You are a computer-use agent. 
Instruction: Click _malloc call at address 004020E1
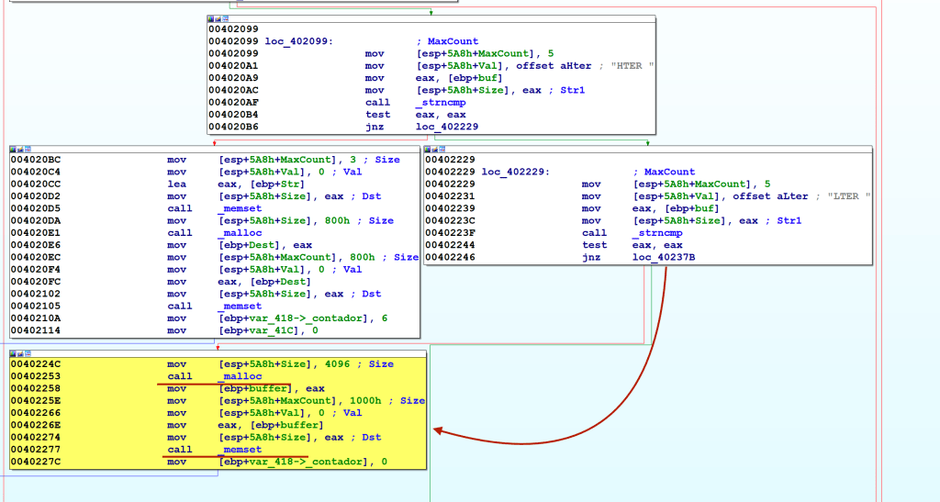click(x=240, y=233)
